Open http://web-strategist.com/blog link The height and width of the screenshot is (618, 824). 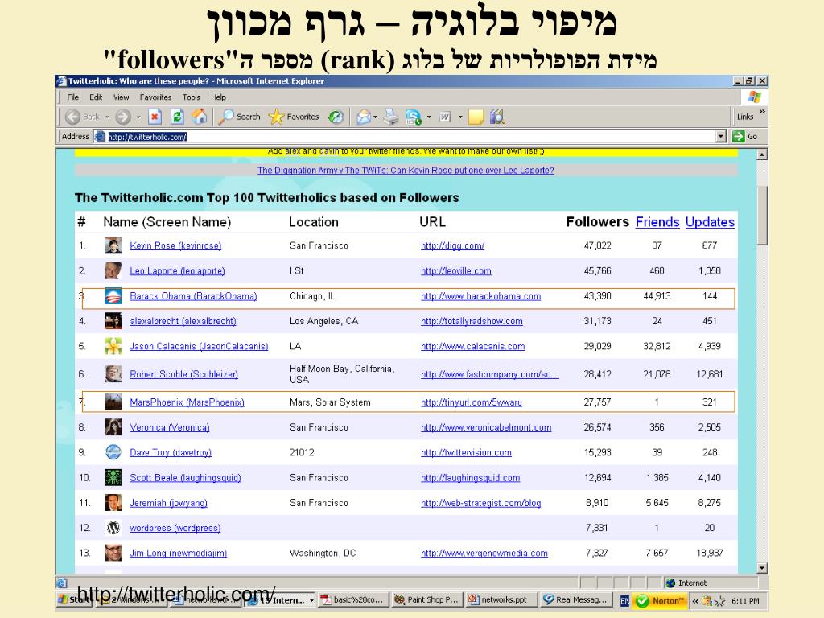pos(481,503)
